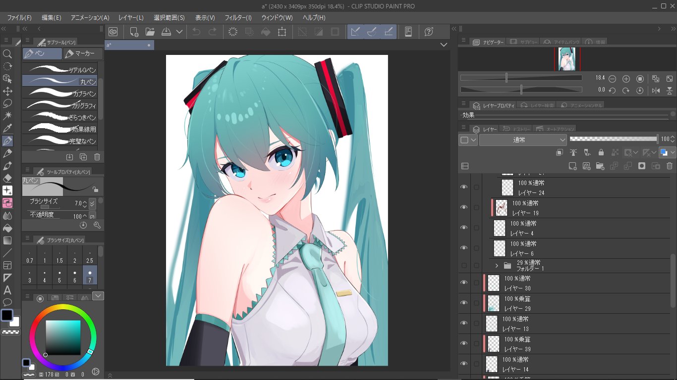This screenshot has height=380, width=677.
Task: Select マーカー sub tool group
Action: [x=83, y=53]
